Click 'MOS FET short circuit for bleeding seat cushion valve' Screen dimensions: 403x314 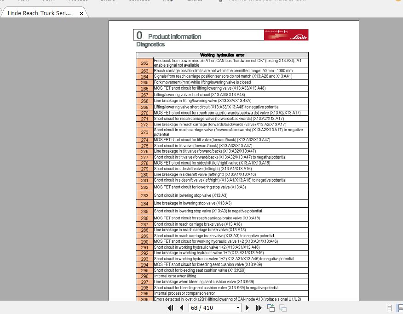(207, 264)
